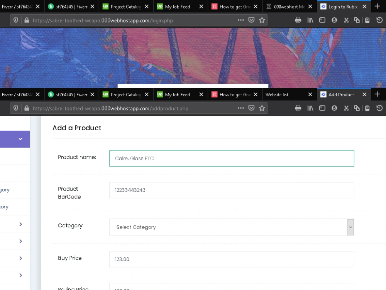Open page actions menu on addproduct.php address bar
The height and width of the screenshot is (290, 386).
click(x=241, y=108)
